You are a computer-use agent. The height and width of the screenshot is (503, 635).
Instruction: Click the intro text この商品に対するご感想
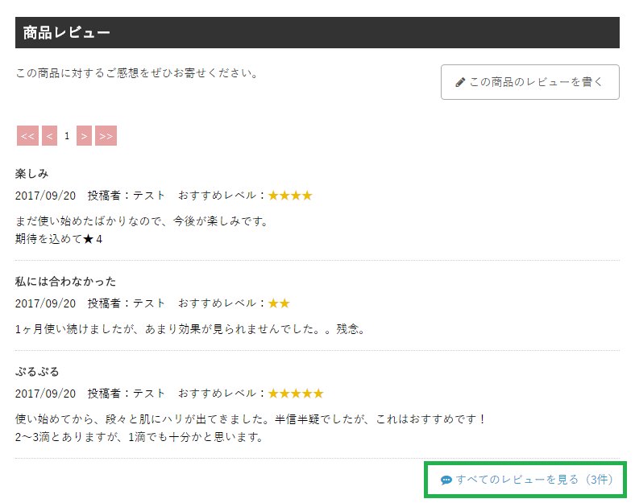[x=136, y=73]
